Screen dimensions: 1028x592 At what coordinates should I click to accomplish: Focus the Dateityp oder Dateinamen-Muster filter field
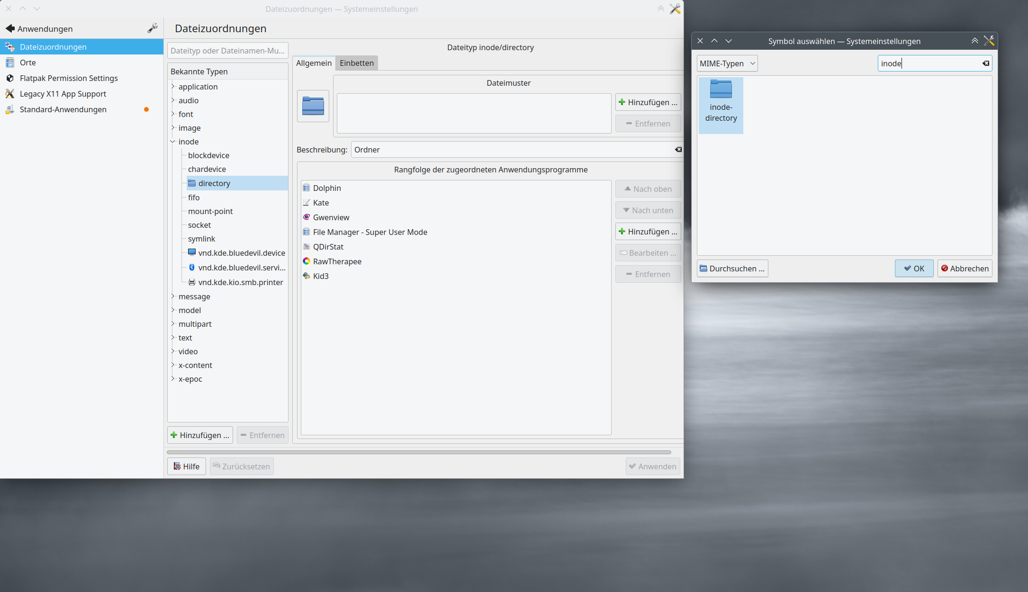tap(228, 51)
